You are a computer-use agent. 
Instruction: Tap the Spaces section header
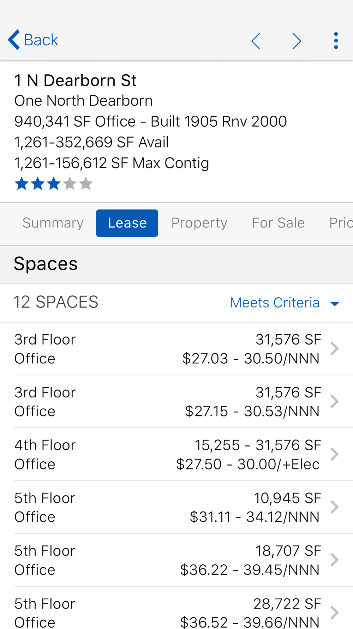coord(46,264)
